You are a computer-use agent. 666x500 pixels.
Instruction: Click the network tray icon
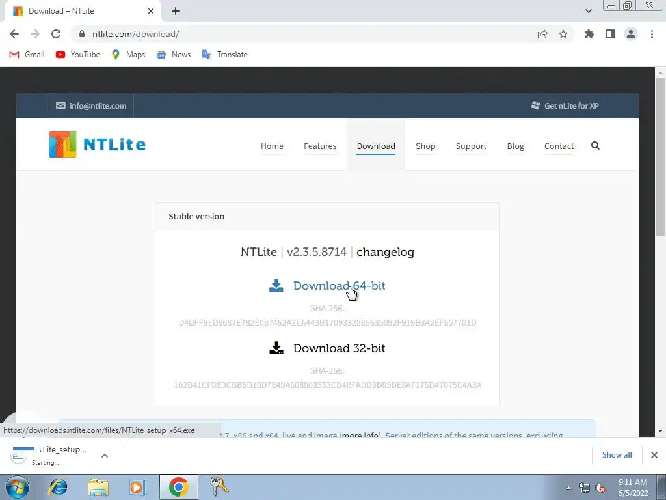(585, 488)
